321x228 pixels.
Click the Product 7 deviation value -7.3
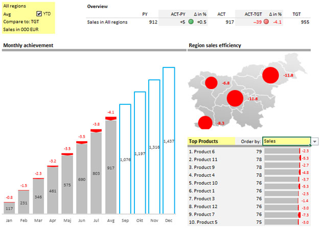[x=305, y=215]
